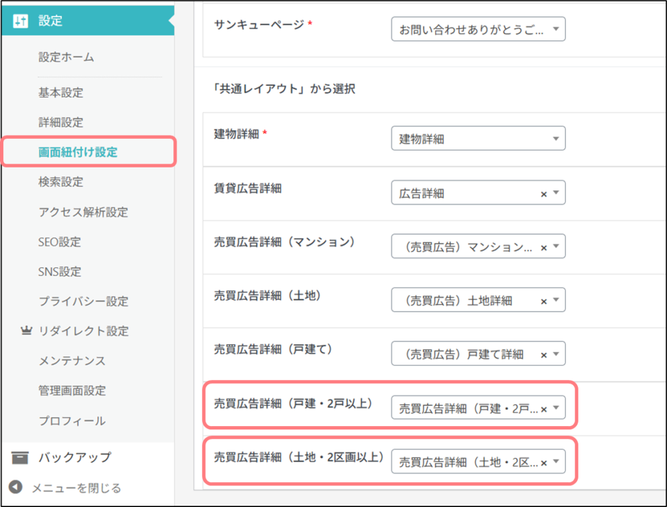
Task: Click the left-arrow メニューを閉じる collapse icon
Action: [17, 487]
